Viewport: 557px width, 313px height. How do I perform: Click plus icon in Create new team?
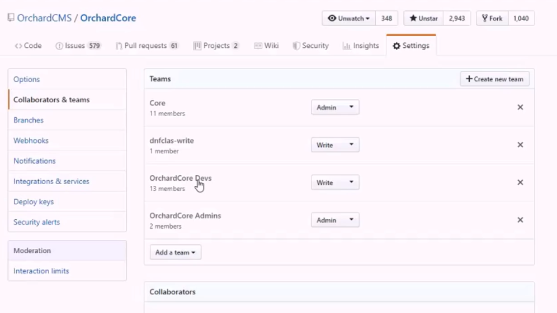[469, 79]
